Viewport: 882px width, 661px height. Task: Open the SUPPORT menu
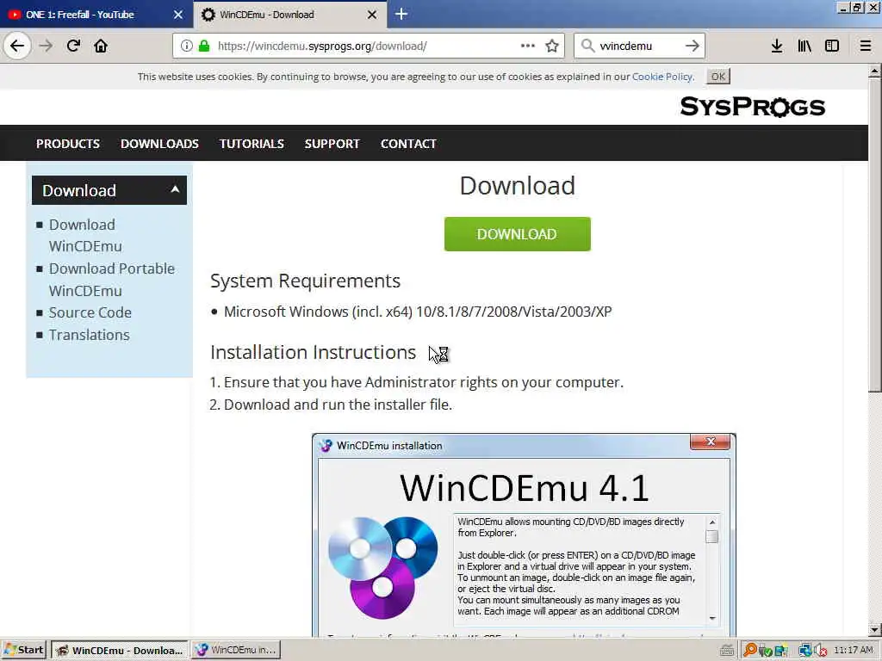click(x=332, y=144)
